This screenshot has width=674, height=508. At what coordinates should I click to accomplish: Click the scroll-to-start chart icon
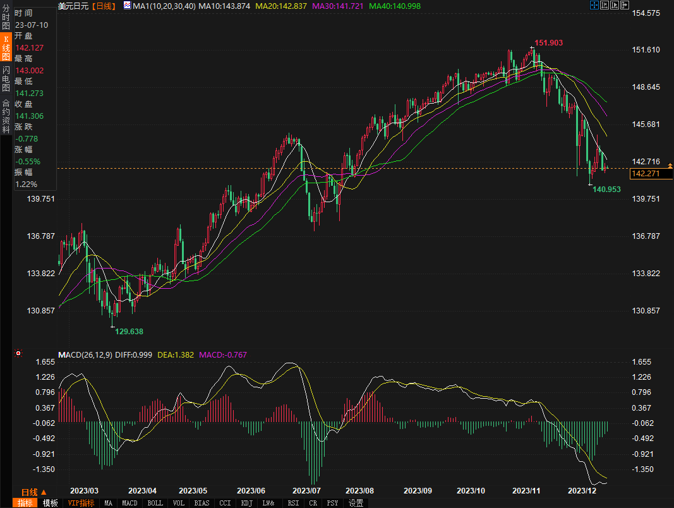(x=605, y=5)
